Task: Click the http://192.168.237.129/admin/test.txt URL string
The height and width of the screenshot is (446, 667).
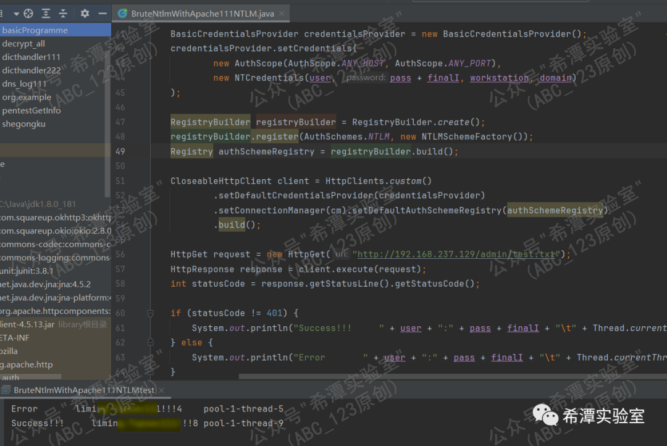Action: click(x=456, y=255)
